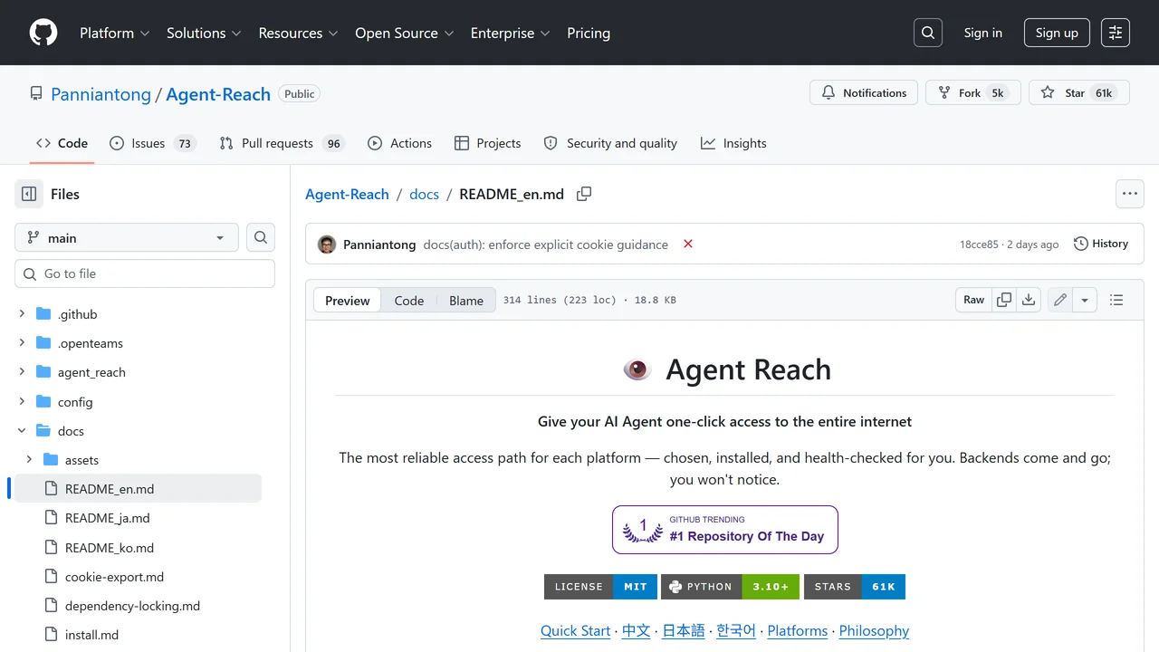Expand the .openteams folder

coord(23,343)
